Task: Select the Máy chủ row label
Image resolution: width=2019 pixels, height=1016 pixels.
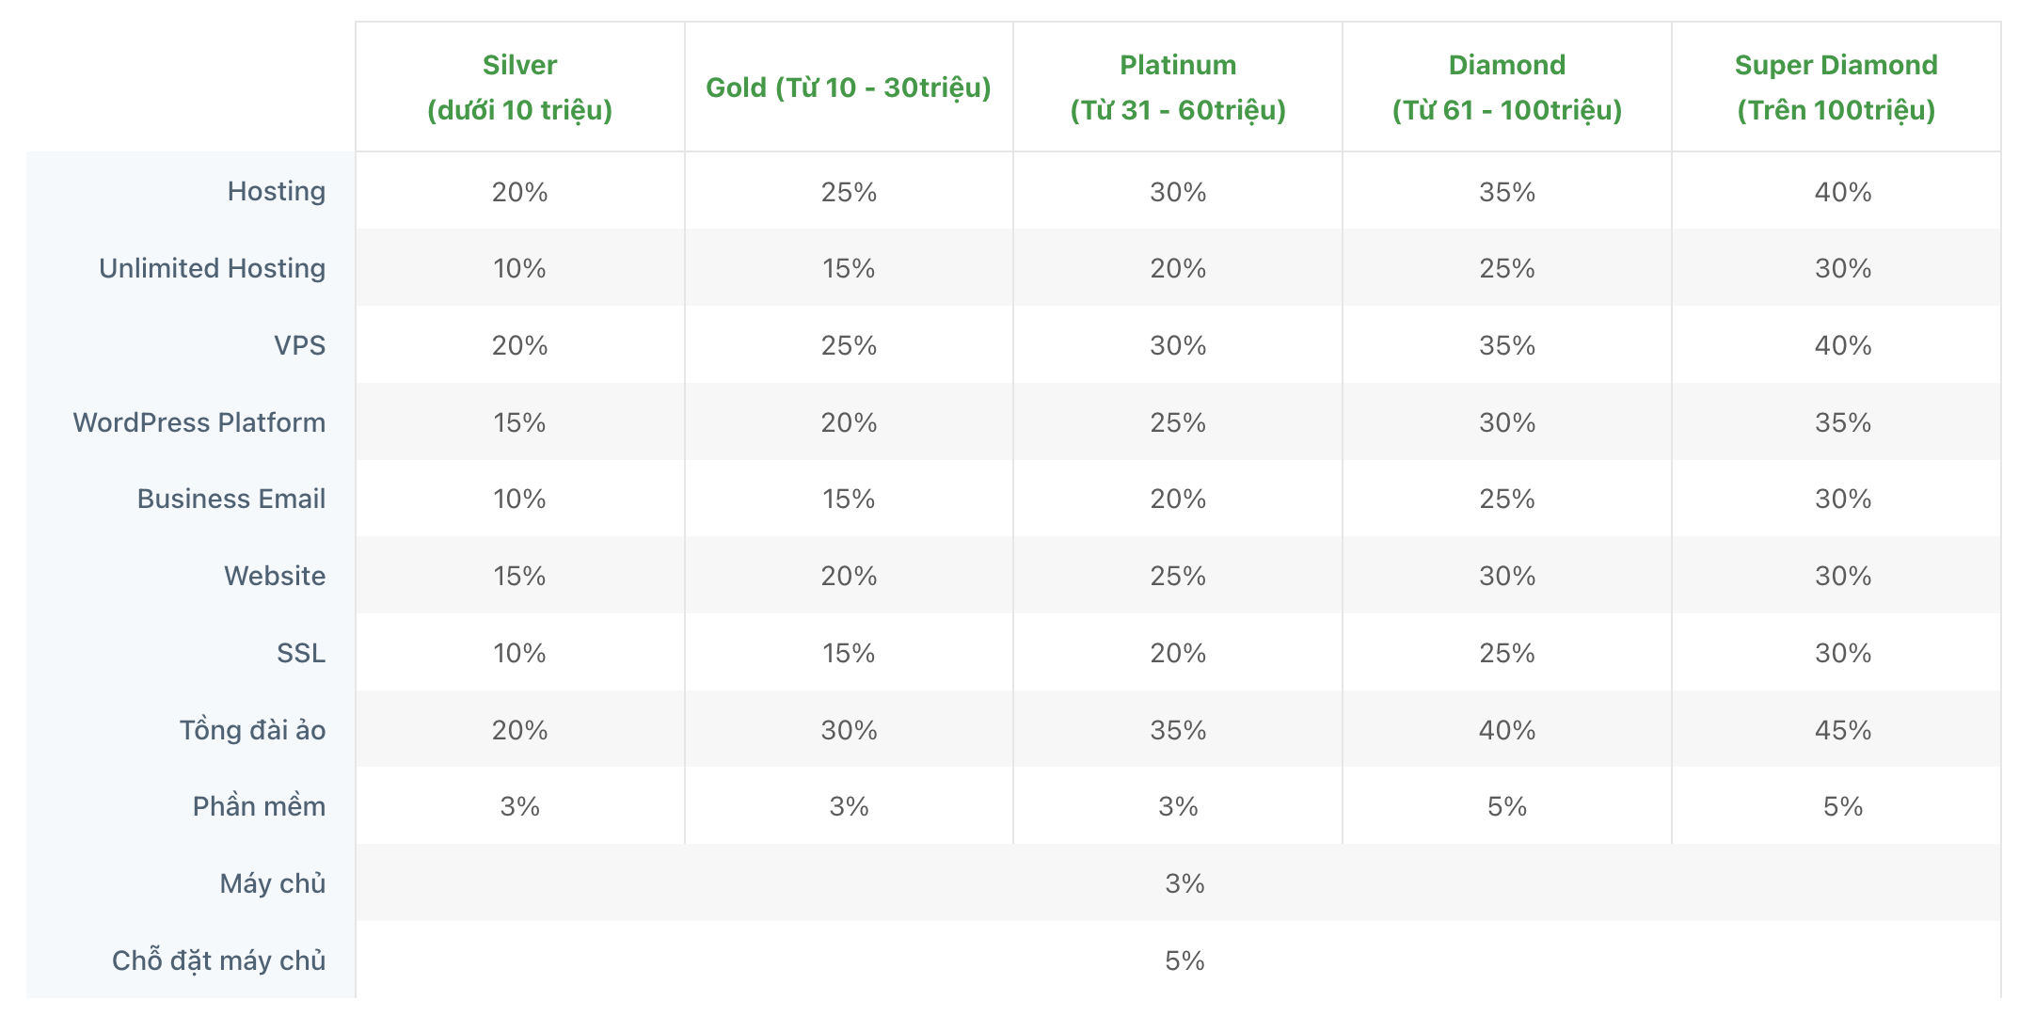Action: pos(272,883)
